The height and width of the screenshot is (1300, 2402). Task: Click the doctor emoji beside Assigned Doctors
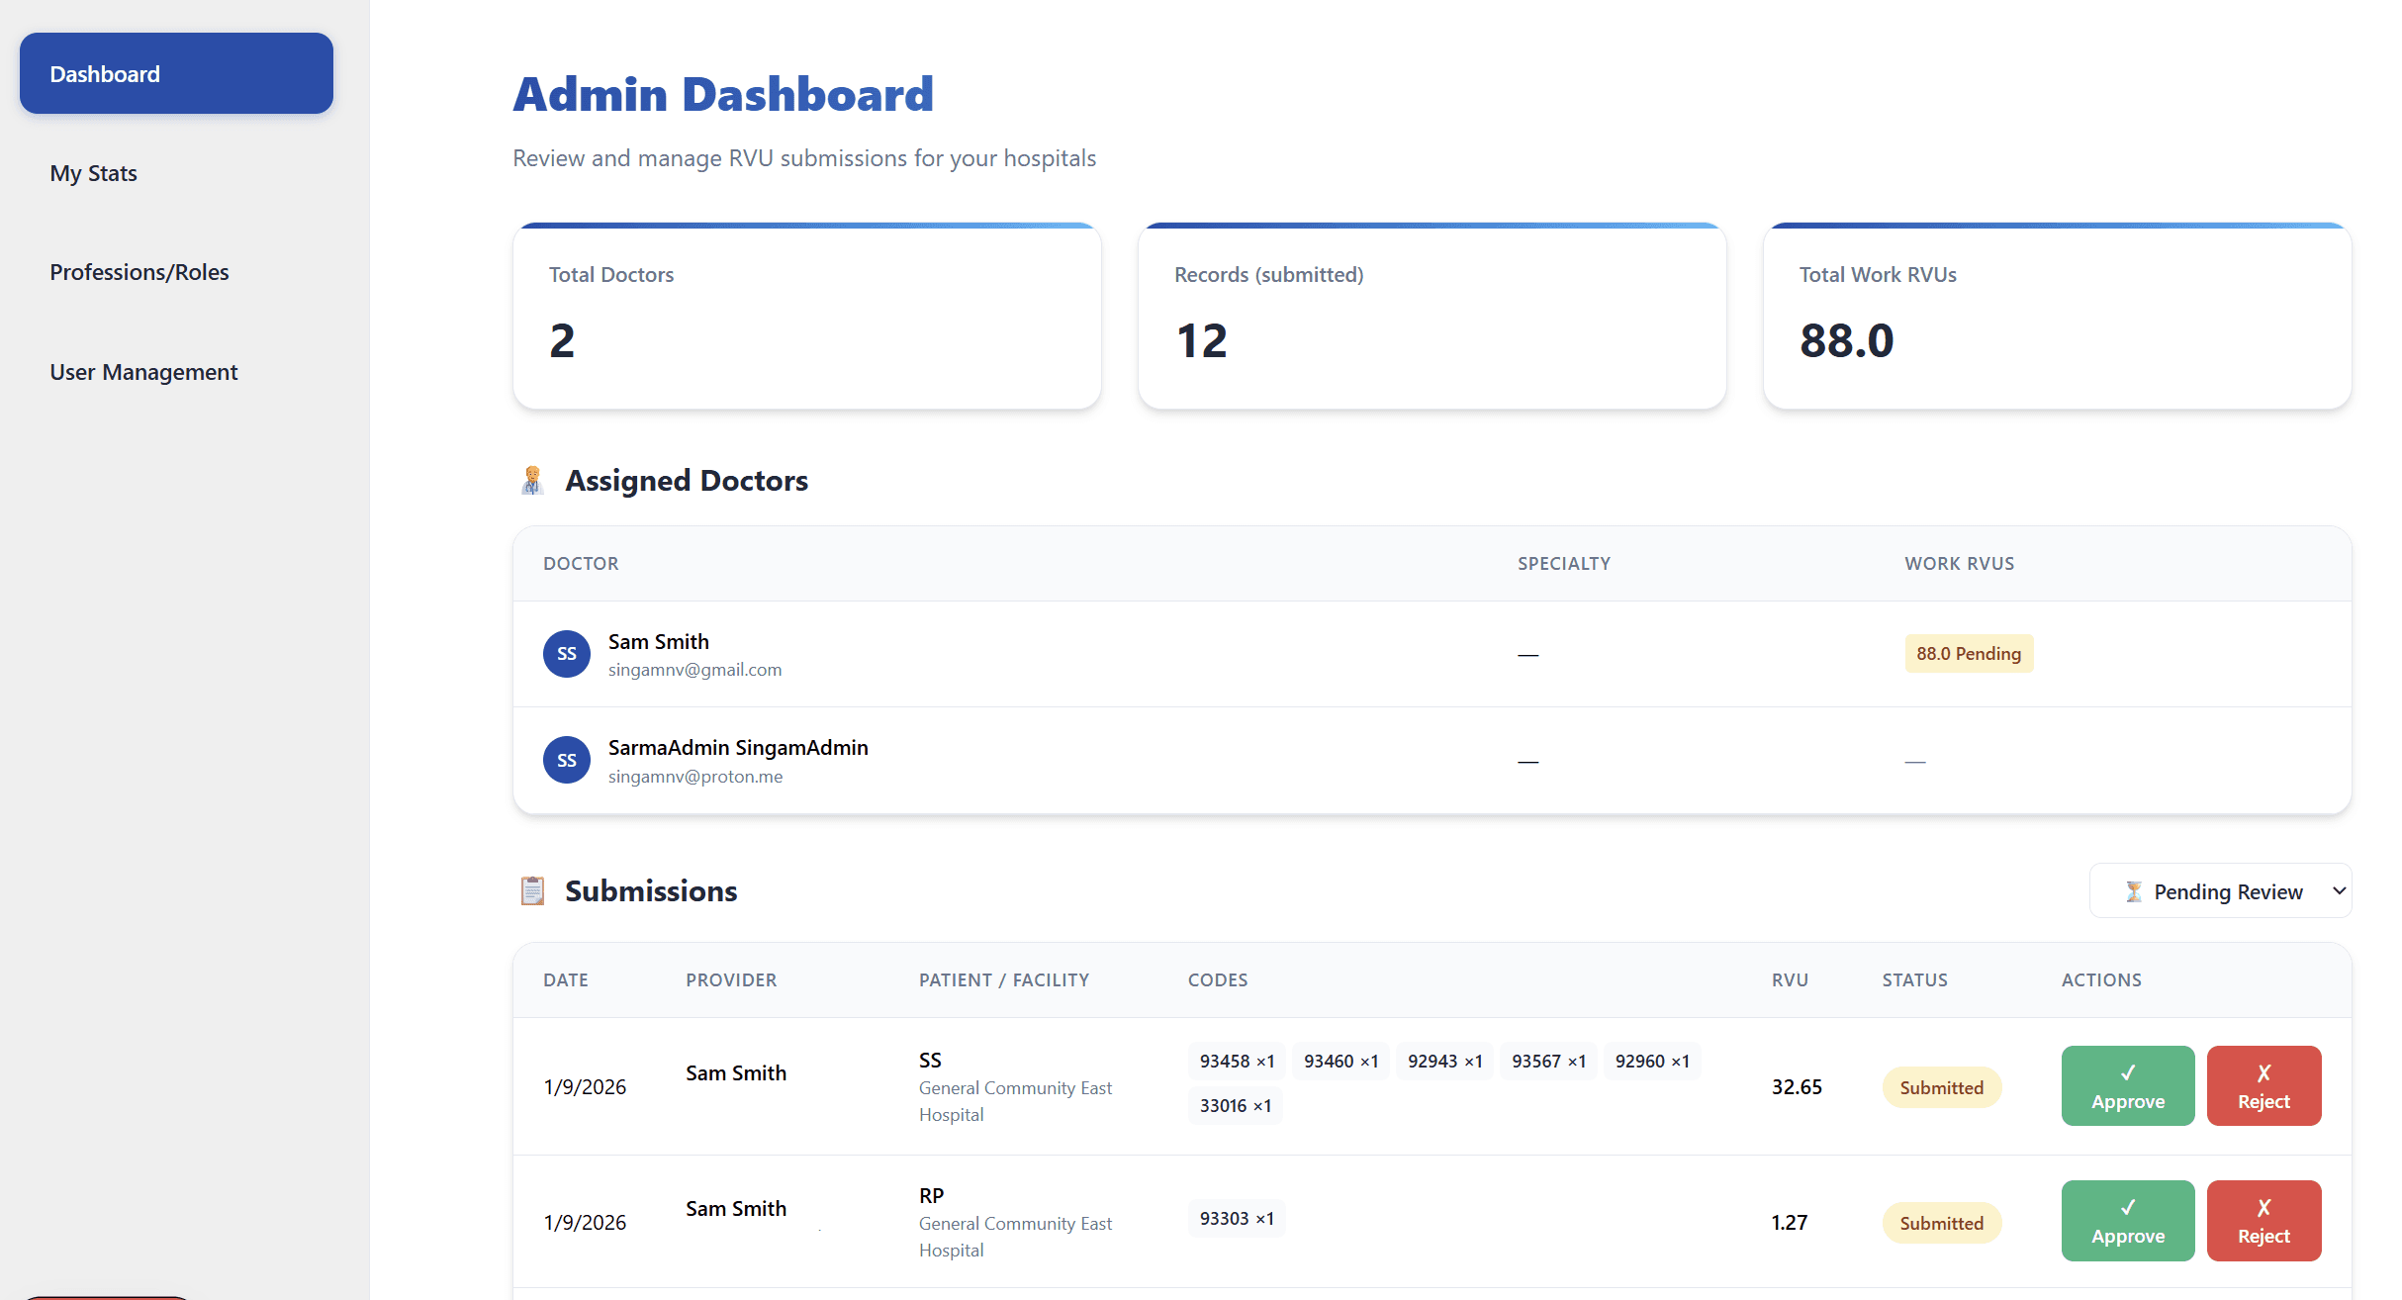coord(533,481)
